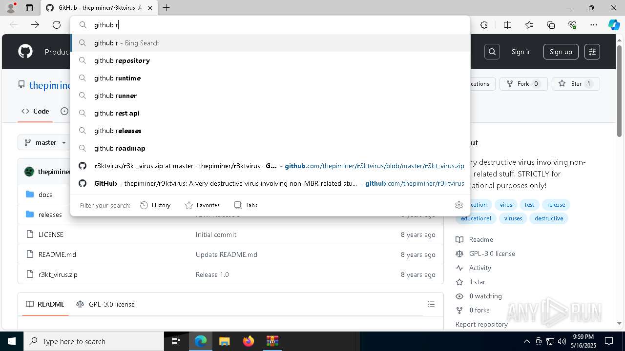625x351 pixels.
Task: Click the 'virus' topic tag
Action: (506, 205)
